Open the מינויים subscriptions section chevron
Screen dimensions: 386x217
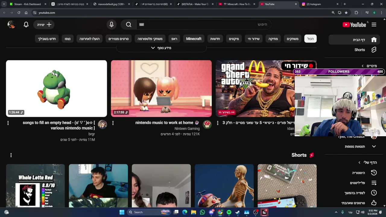click(363, 66)
